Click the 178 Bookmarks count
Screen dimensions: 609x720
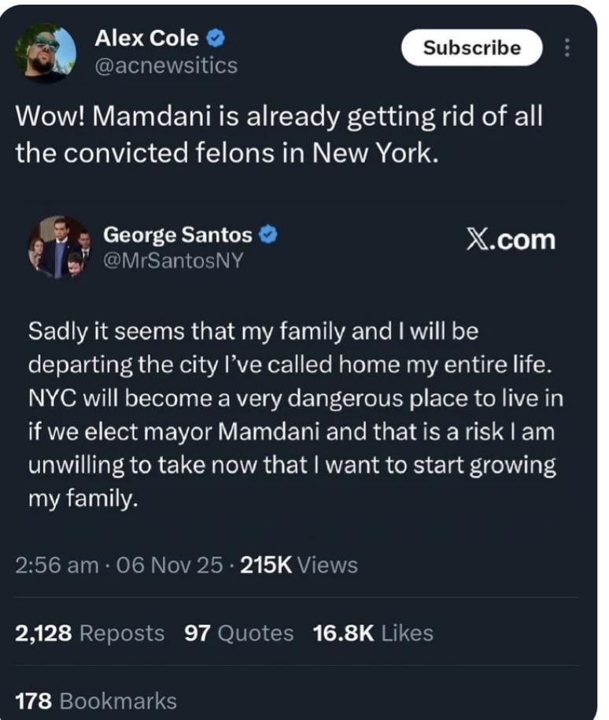tap(96, 700)
